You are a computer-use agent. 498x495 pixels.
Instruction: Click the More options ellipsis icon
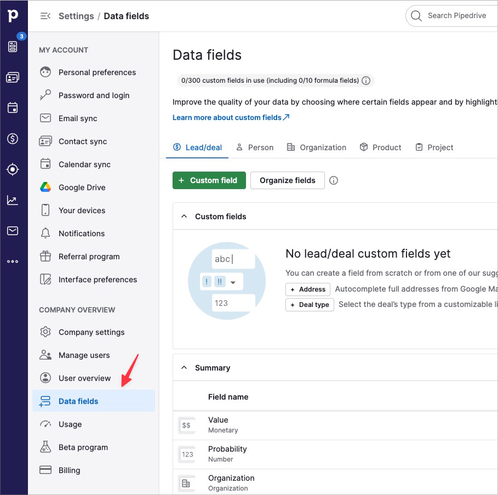13,261
